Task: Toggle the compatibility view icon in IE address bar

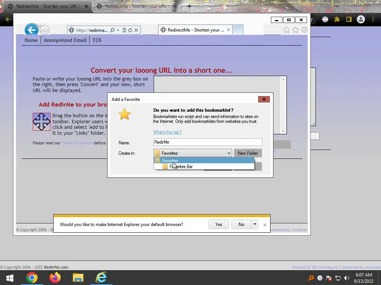Action: pos(124,30)
